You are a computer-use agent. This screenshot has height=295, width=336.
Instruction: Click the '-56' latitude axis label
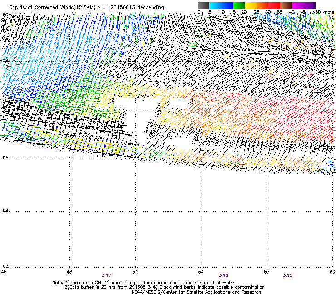[4, 157]
